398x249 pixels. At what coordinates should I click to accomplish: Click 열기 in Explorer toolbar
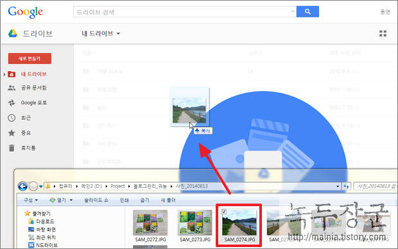(x=58, y=200)
